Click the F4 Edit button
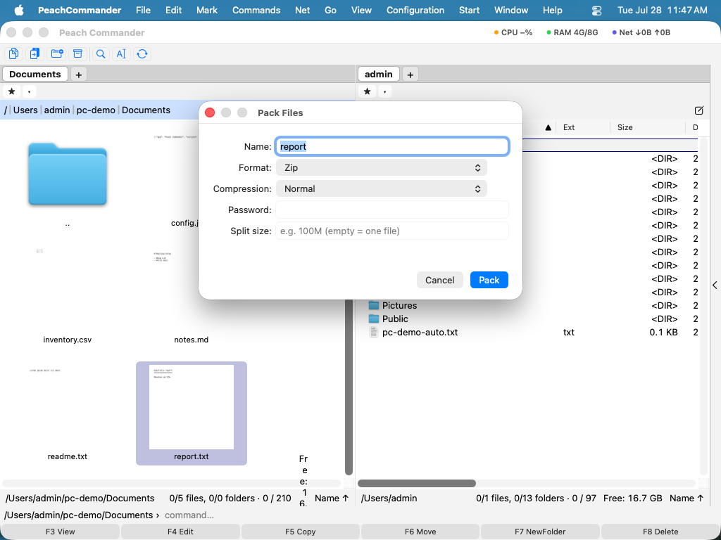Screen dimensions: 721x540 180,532
